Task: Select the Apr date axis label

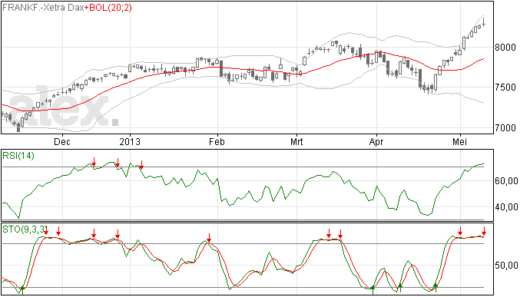Action: [x=376, y=142]
